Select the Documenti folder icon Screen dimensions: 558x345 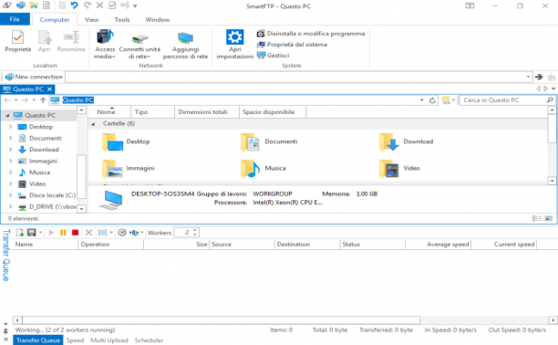point(250,142)
